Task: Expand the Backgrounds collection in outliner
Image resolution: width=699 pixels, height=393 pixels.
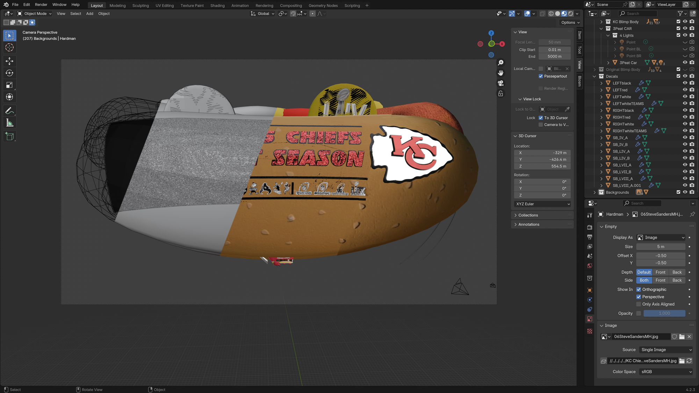Action: pos(594,192)
